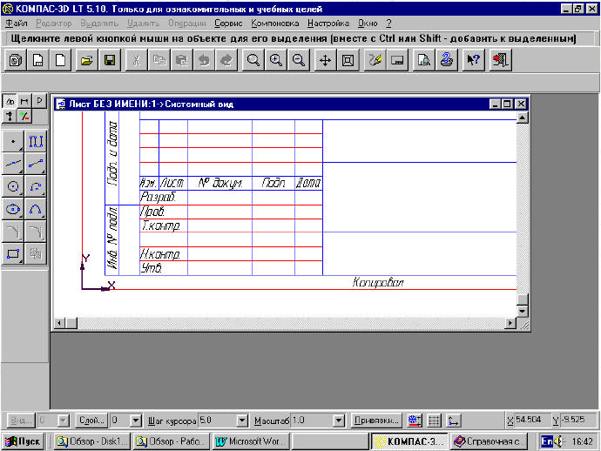Select the arc drawing tool

click(35, 186)
